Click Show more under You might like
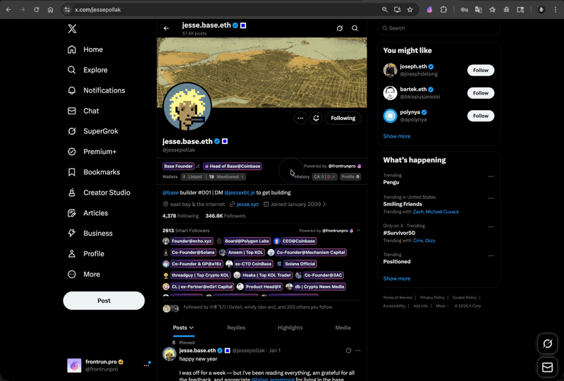The image size is (564, 381). (396, 136)
